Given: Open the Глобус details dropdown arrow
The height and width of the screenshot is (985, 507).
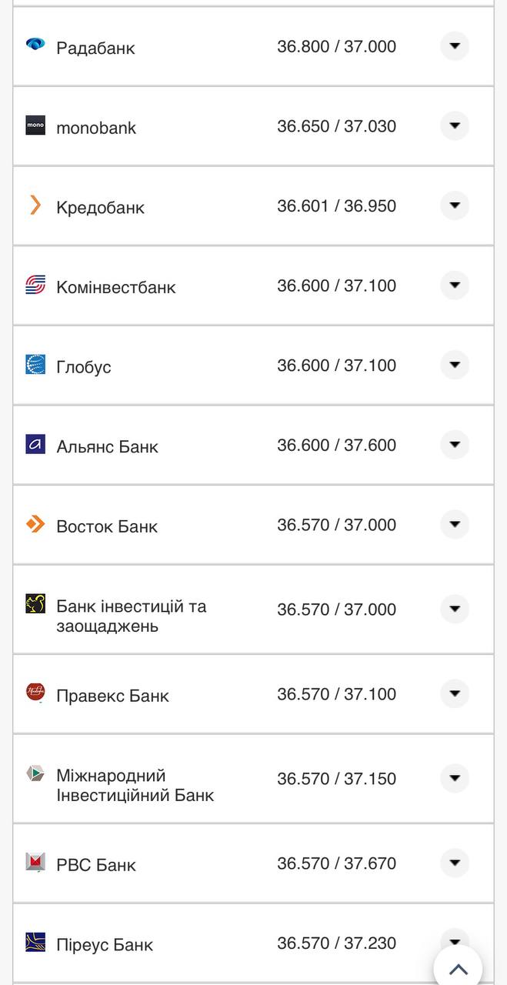Looking at the screenshot, I should pos(455,366).
